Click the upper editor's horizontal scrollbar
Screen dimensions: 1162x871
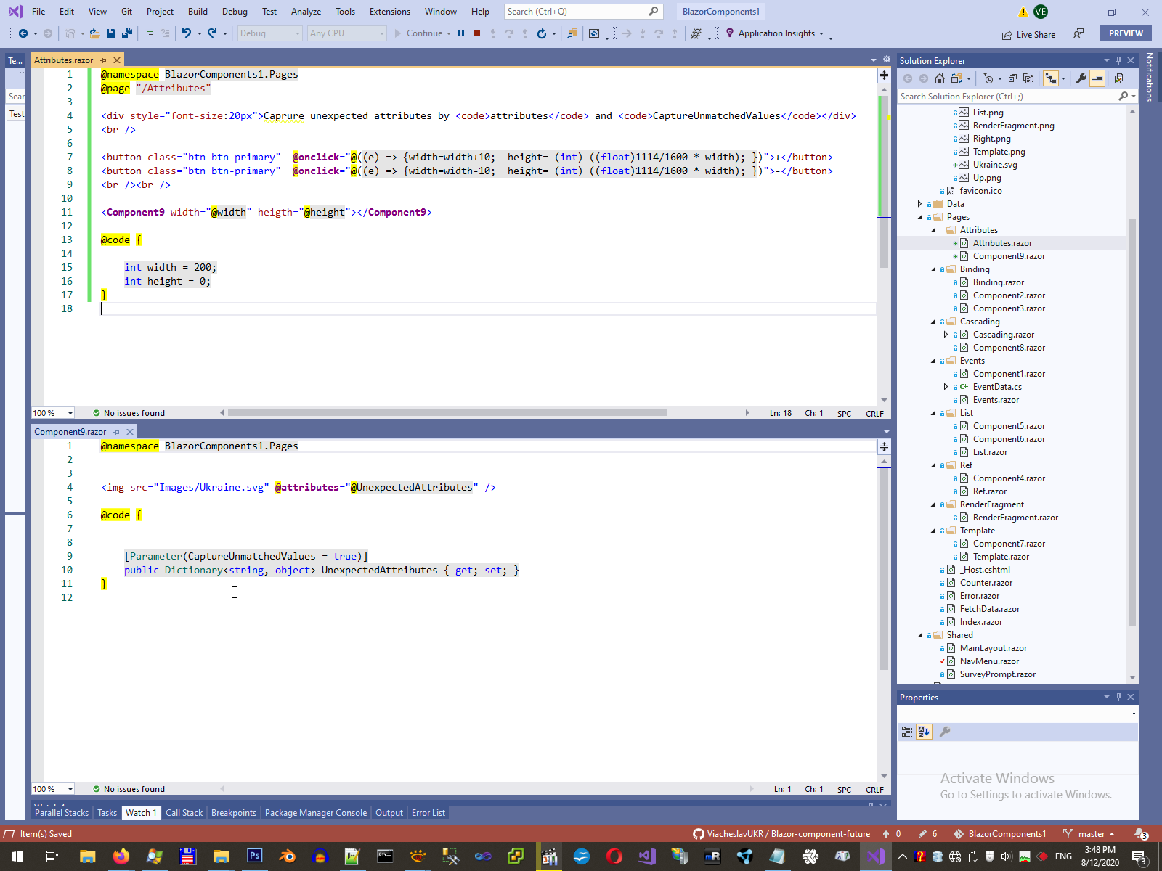pos(447,413)
